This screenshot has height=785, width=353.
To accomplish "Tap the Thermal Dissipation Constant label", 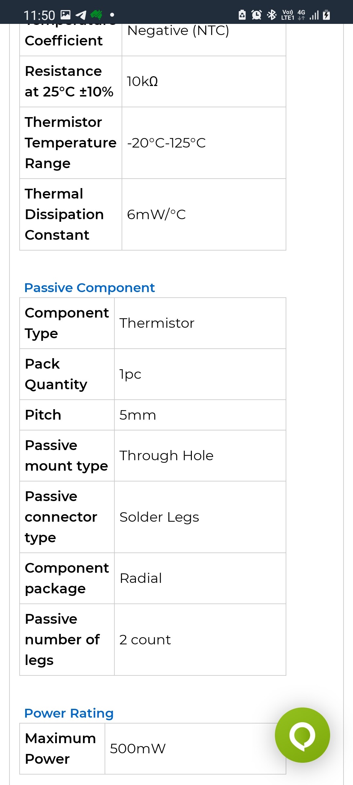I will click(x=64, y=214).
